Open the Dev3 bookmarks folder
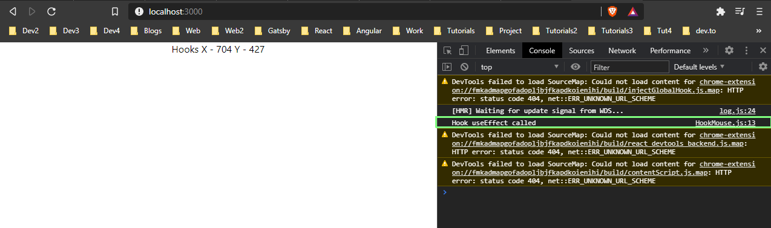This screenshot has height=228, width=771. click(64, 31)
